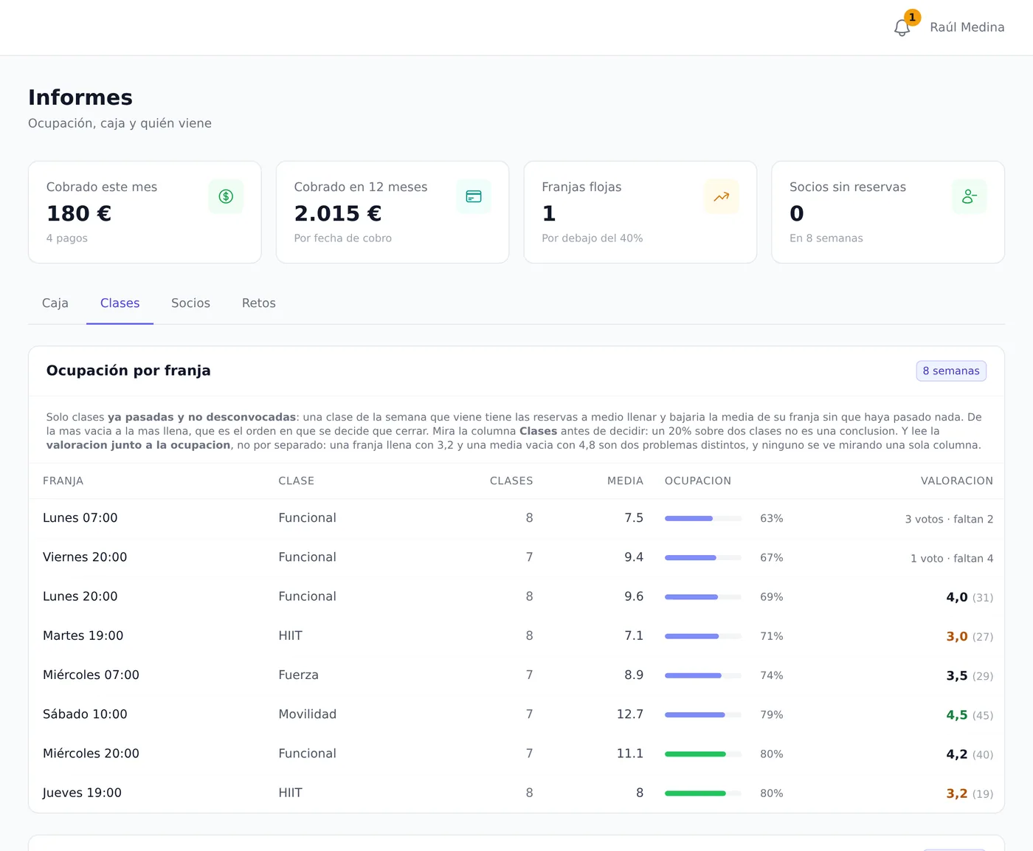Select the Lunes 07:00 row label
1033x851 pixels.
pyautogui.click(x=80, y=518)
